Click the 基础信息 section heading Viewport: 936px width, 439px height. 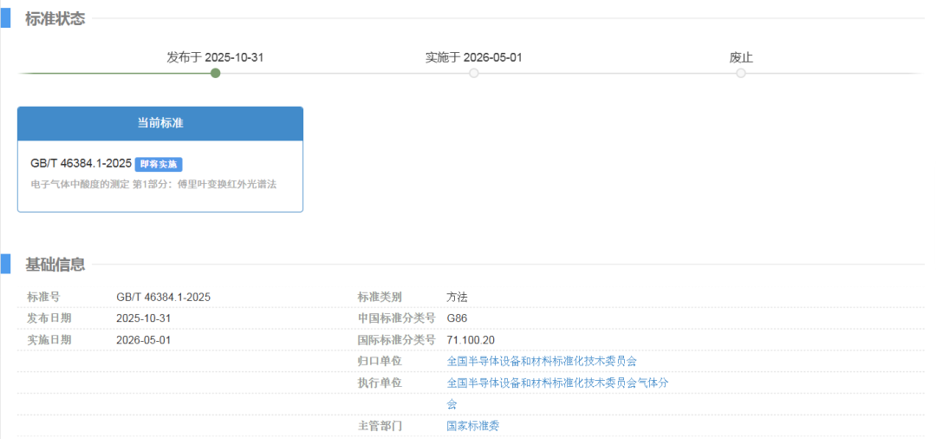tap(55, 264)
